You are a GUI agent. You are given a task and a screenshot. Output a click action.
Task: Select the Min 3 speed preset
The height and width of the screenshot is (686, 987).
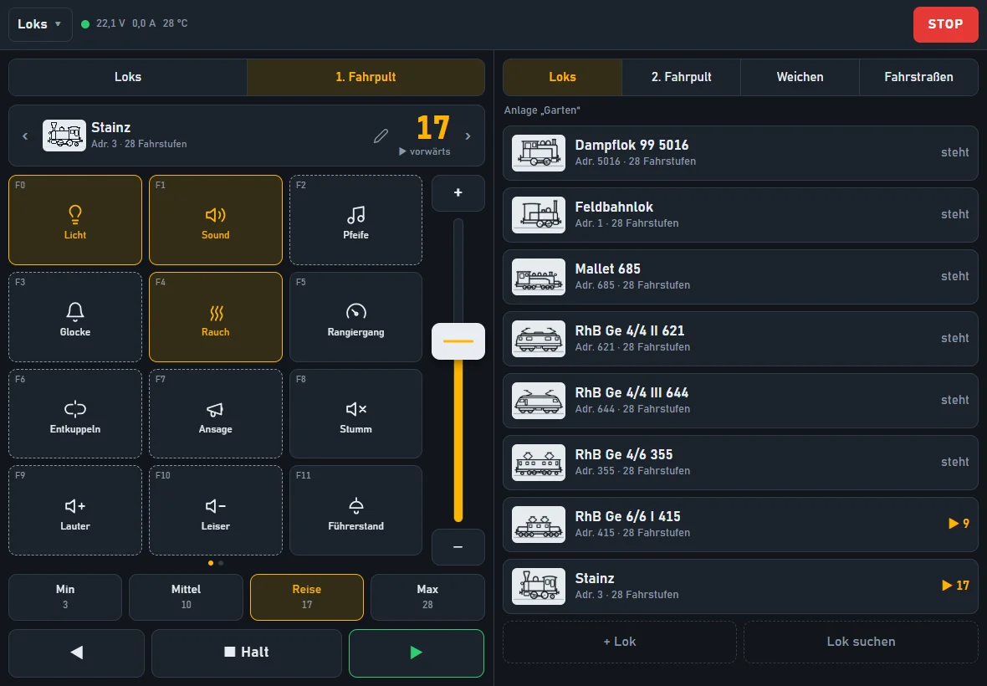(65, 596)
